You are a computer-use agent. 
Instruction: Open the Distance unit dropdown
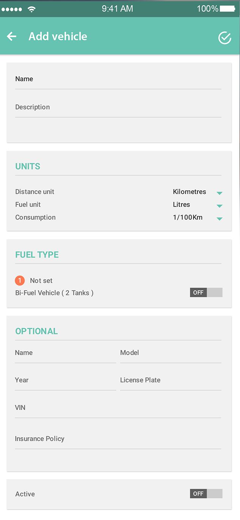click(219, 193)
